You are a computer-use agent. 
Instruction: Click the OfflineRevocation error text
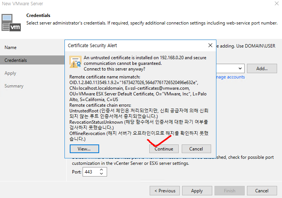(139, 136)
